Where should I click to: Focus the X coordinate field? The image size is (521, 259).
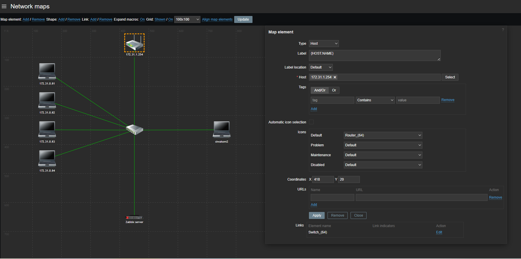[323, 179]
